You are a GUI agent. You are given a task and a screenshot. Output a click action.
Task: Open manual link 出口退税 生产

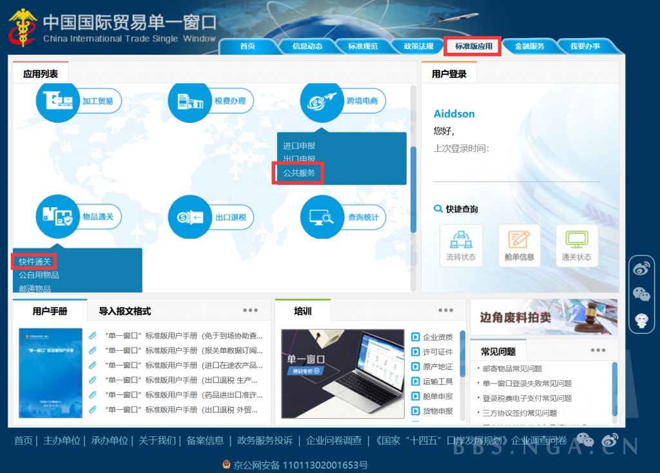click(x=181, y=380)
